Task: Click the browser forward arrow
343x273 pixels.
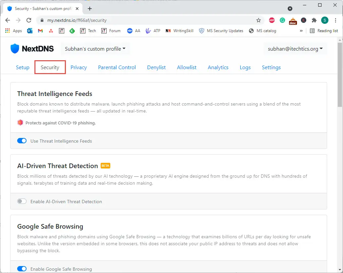Action: tap(18, 20)
